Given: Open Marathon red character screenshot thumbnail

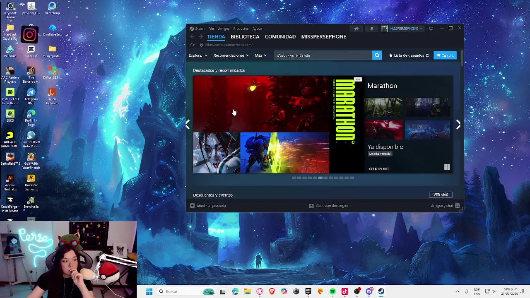Looking at the screenshot, I should (383, 130).
